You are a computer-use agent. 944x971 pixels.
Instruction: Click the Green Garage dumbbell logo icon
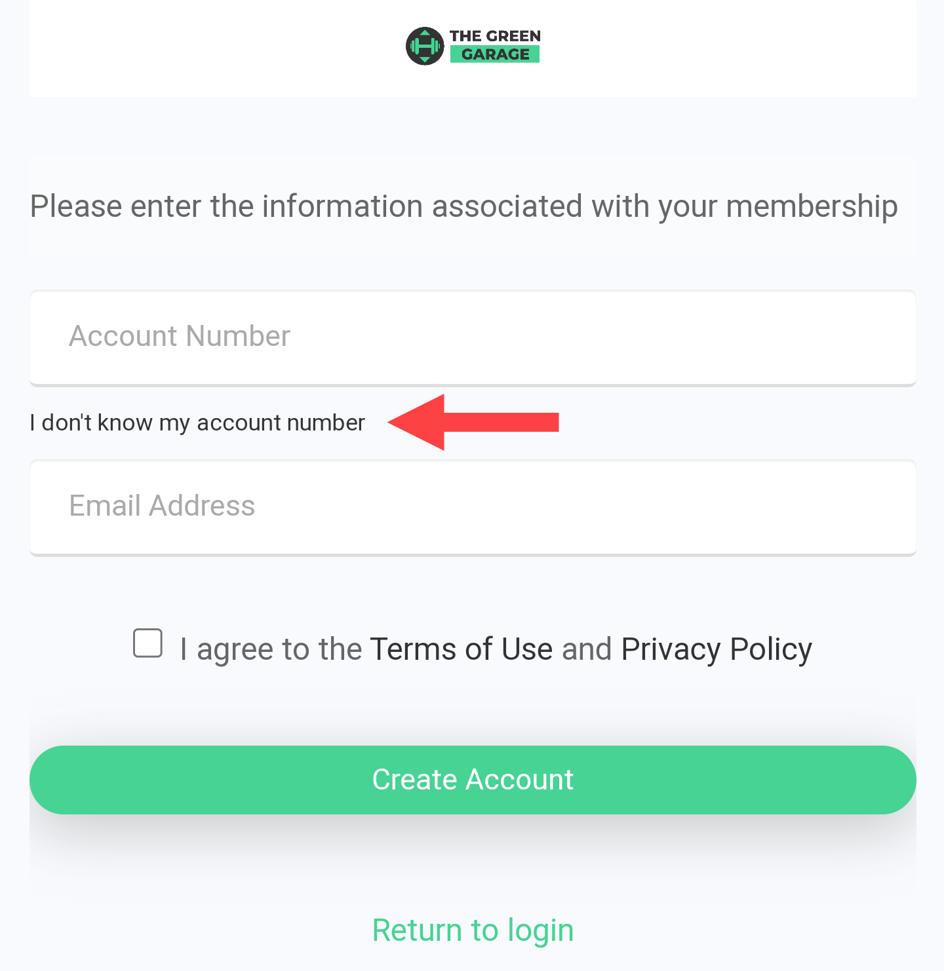pyautogui.click(x=425, y=46)
